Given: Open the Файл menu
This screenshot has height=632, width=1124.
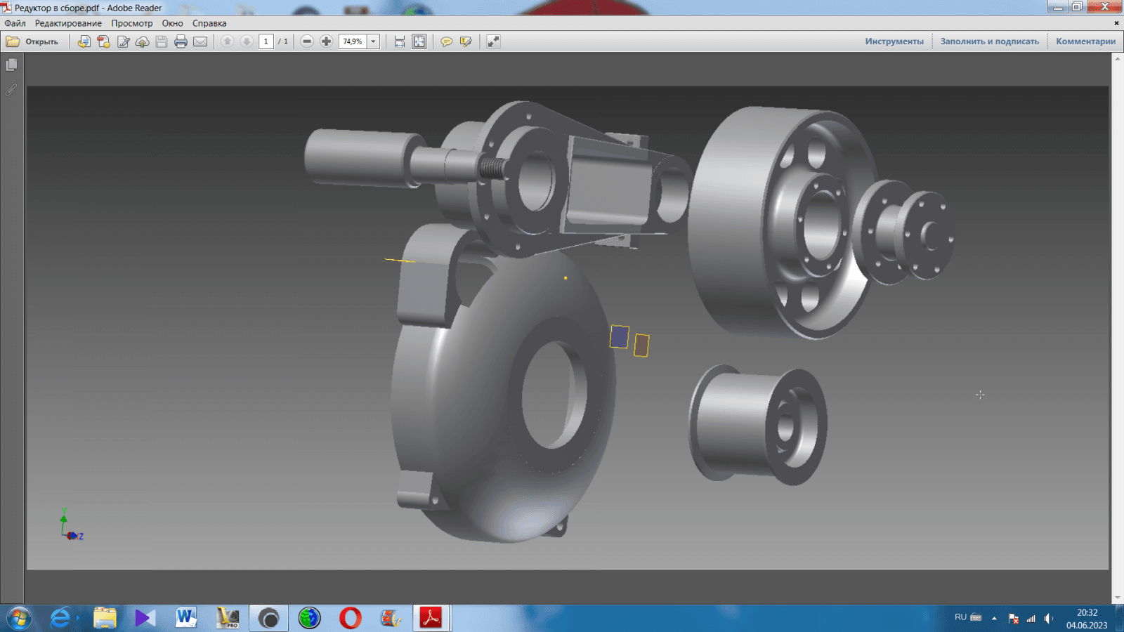Looking at the screenshot, I should click(15, 23).
